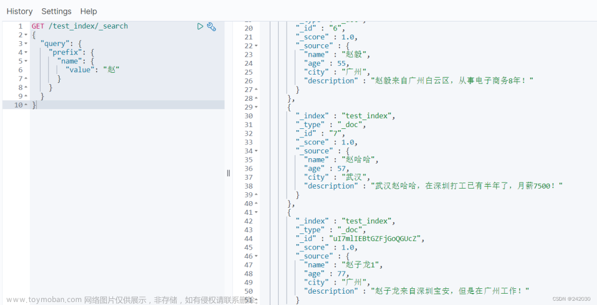Click the "_index" : "test_index" on response line 30
Image resolution: width=597 pixels, height=305 pixels.
[346, 116]
